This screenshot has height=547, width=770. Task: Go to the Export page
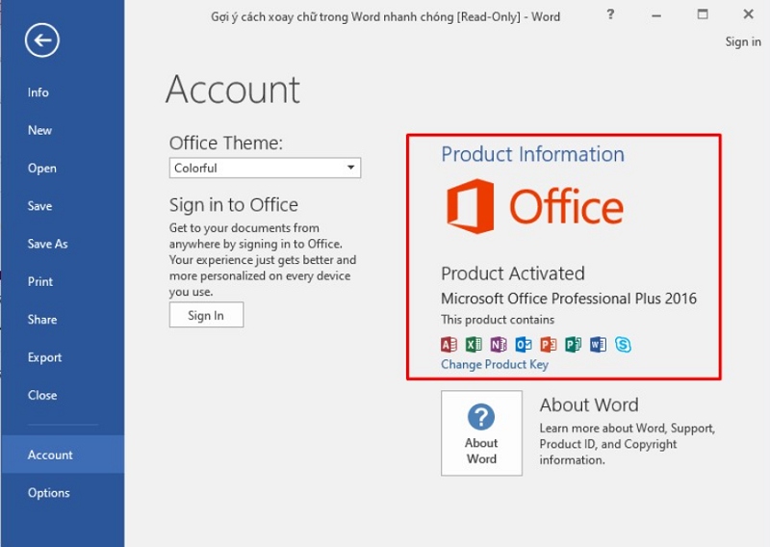coord(45,357)
